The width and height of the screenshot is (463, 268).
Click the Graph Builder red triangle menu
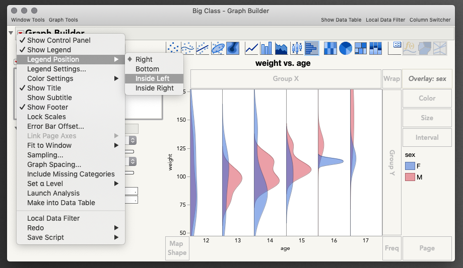[x=20, y=32]
